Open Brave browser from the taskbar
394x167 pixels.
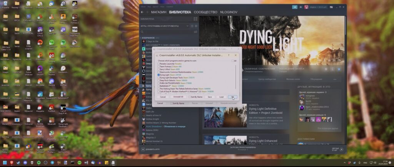(x=12, y=163)
